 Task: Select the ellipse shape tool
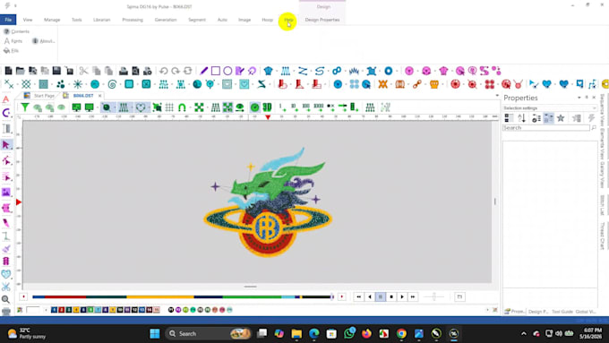coord(227,71)
